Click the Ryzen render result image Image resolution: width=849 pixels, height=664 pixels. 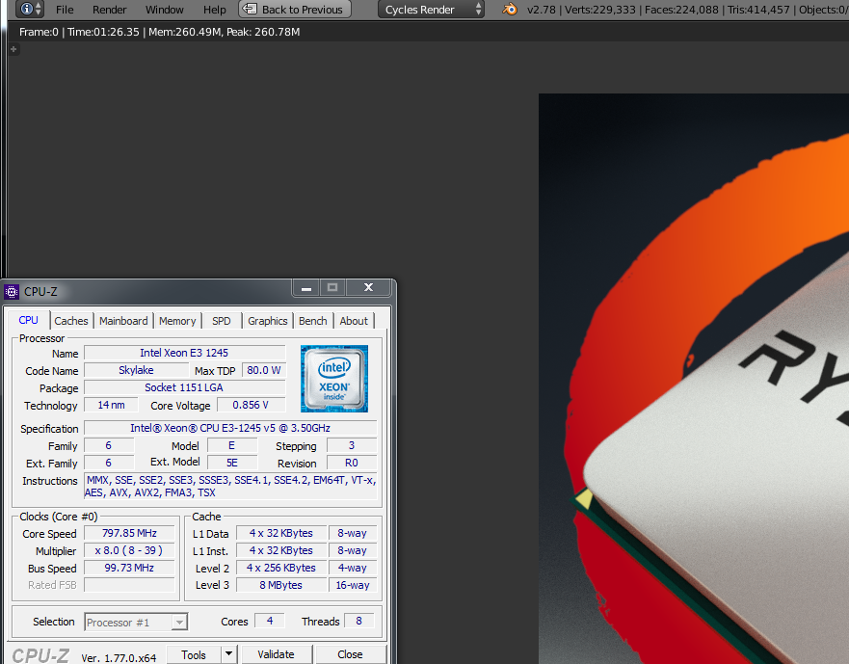694,379
